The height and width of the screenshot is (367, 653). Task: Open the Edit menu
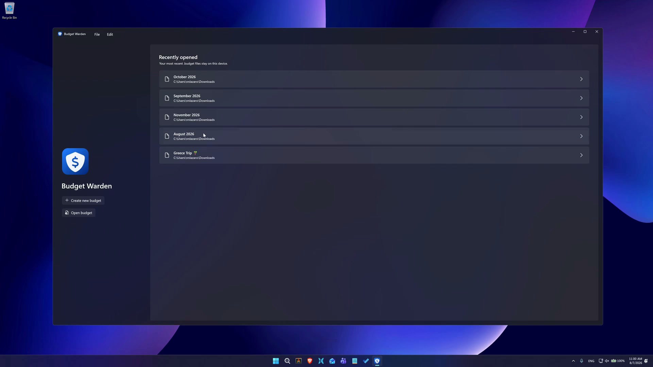pos(110,34)
